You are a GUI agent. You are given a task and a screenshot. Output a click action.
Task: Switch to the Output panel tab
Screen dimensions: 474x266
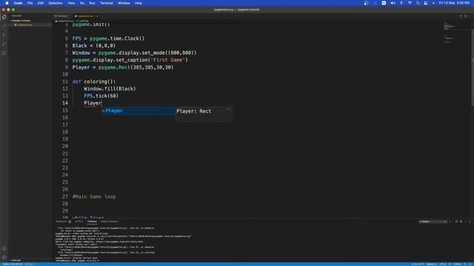[x=79, y=222]
